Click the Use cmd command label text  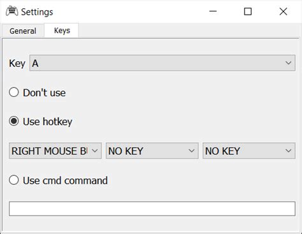click(65, 180)
